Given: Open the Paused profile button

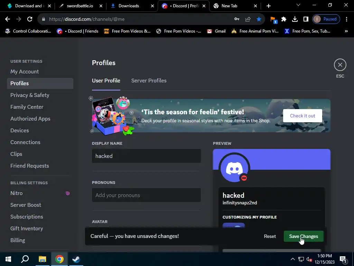Looking at the screenshot, I should [x=326, y=19].
